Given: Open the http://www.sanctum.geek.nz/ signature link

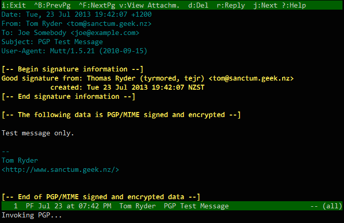Looking at the screenshot, I should coord(60,170).
